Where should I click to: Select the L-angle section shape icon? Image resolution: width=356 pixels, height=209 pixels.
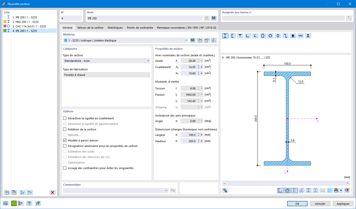[x=248, y=36]
